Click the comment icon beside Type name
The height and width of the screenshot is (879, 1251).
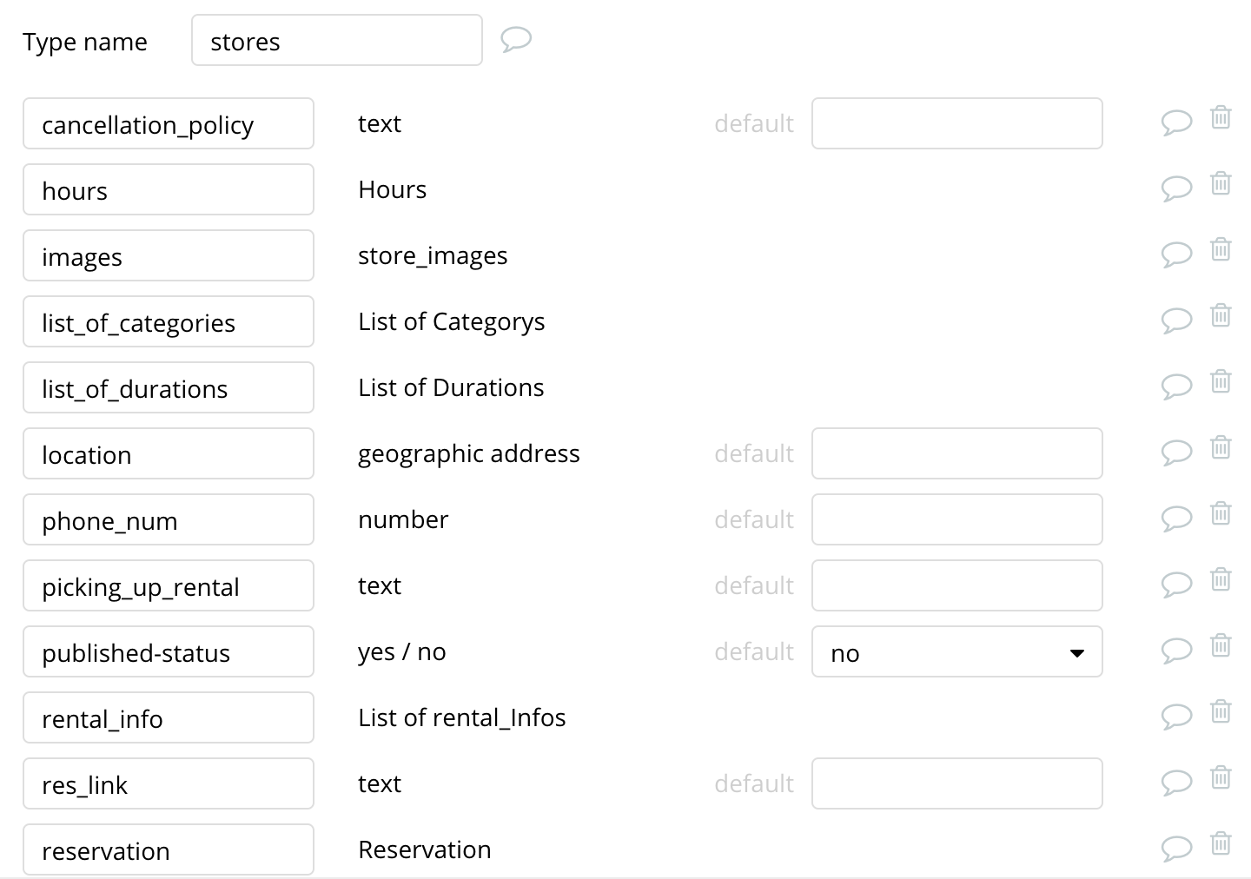pos(516,39)
